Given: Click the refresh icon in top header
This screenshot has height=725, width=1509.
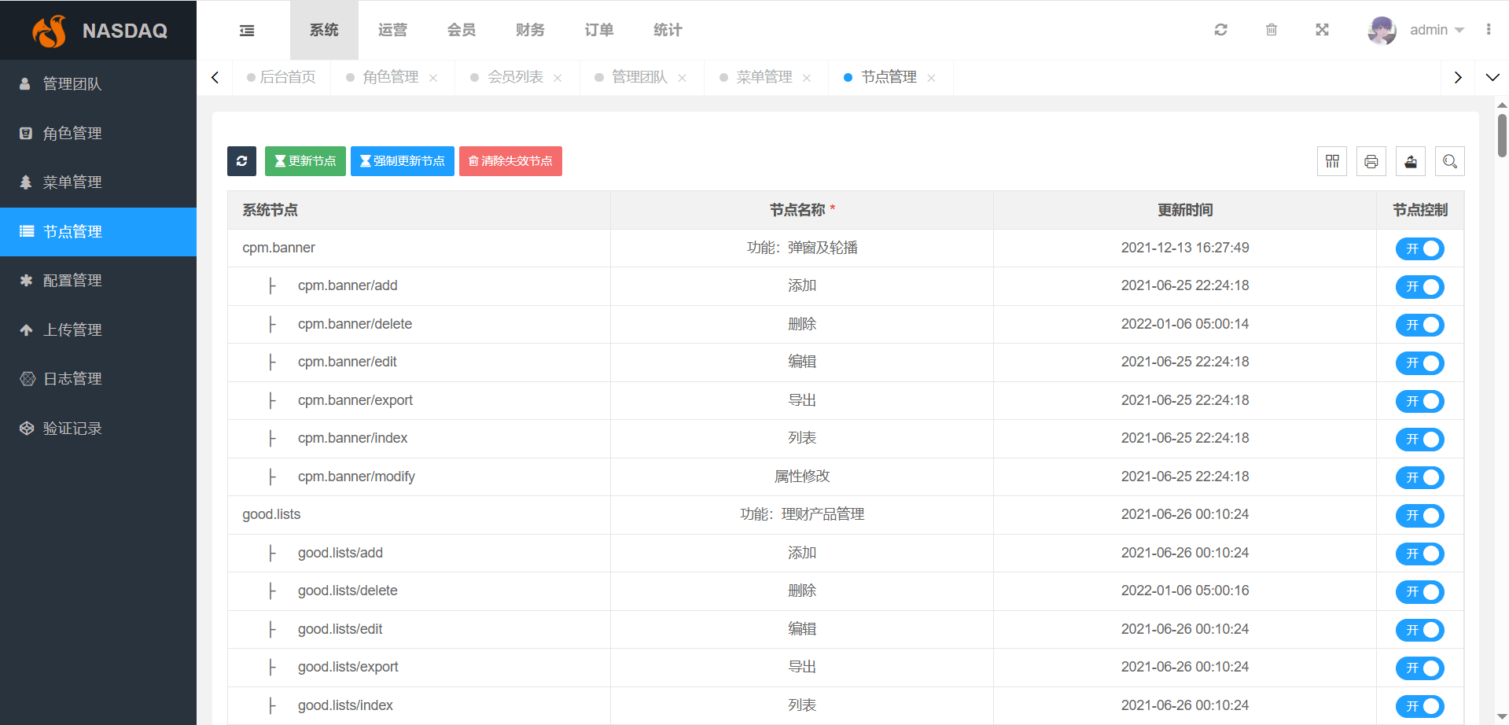Looking at the screenshot, I should click(1220, 30).
